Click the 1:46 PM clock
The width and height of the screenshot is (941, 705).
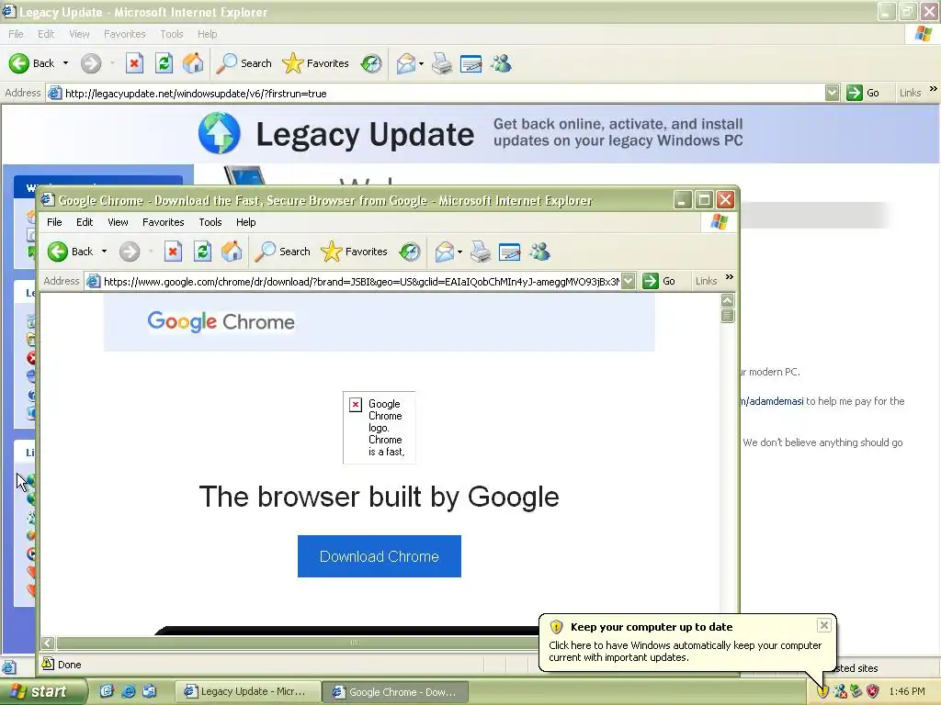click(x=907, y=691)
